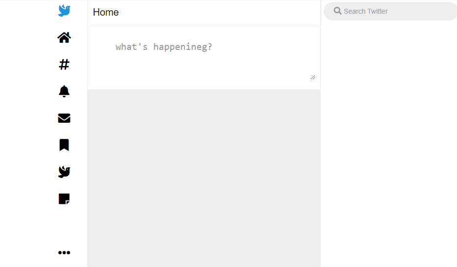The image size is (457, 267).
Task: Open the sticky note icon in sidebar
Action: point(64,199)
